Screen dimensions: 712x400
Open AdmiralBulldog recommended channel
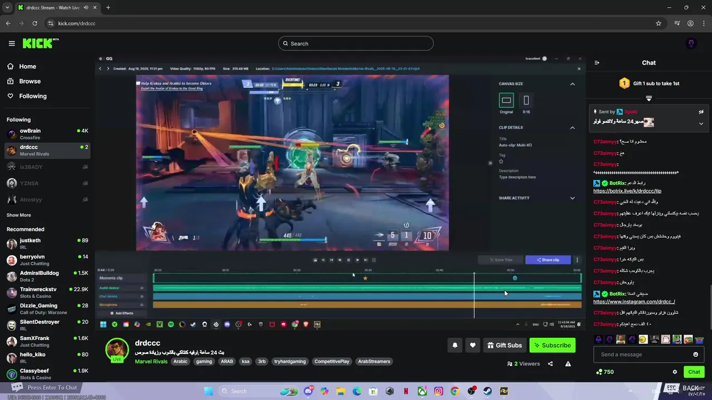click(x=47, y=276)
